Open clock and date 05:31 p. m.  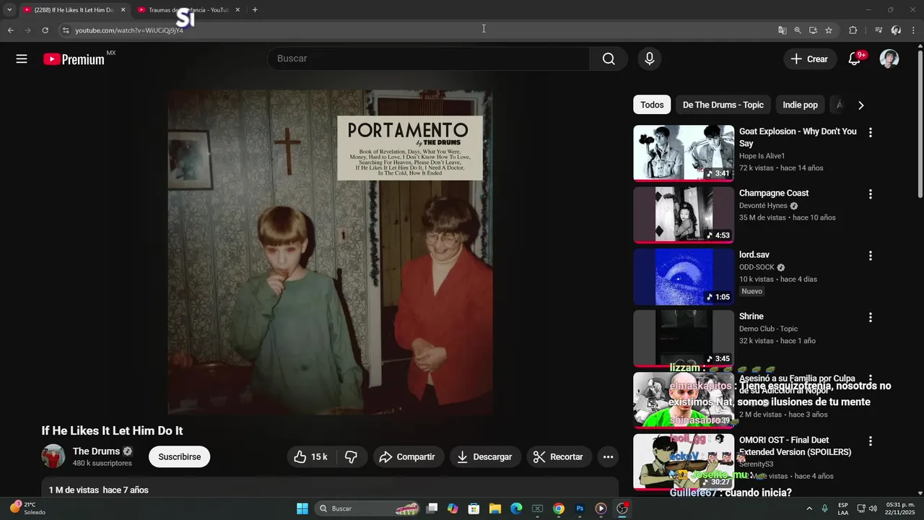click(x=900, y=508)
